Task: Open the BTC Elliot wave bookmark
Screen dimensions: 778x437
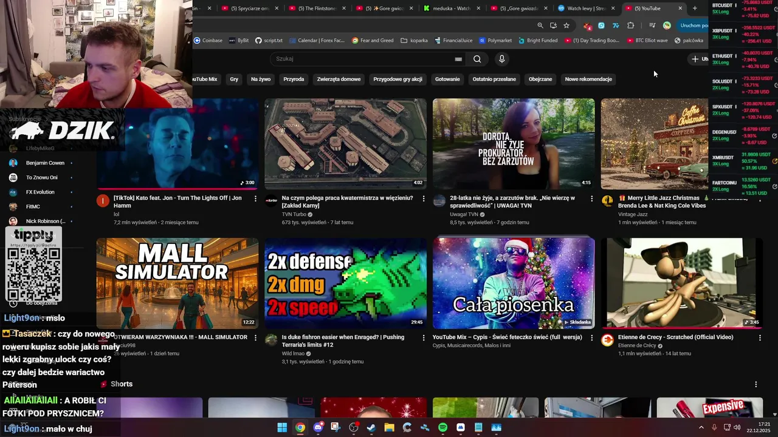Action: click(x=647, y=41)
